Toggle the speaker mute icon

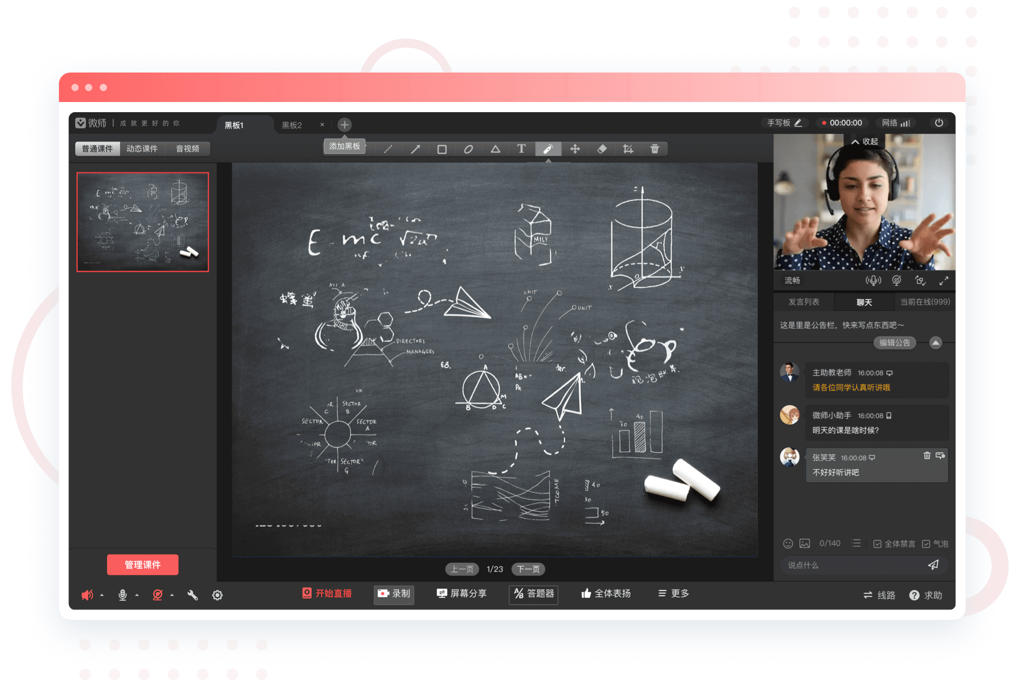[87, 595]
